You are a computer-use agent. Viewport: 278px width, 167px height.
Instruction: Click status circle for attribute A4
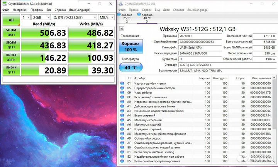pos(122,115)
